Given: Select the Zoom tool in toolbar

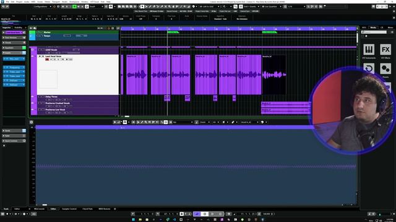Looking at the screenshot, I should 170,7.
